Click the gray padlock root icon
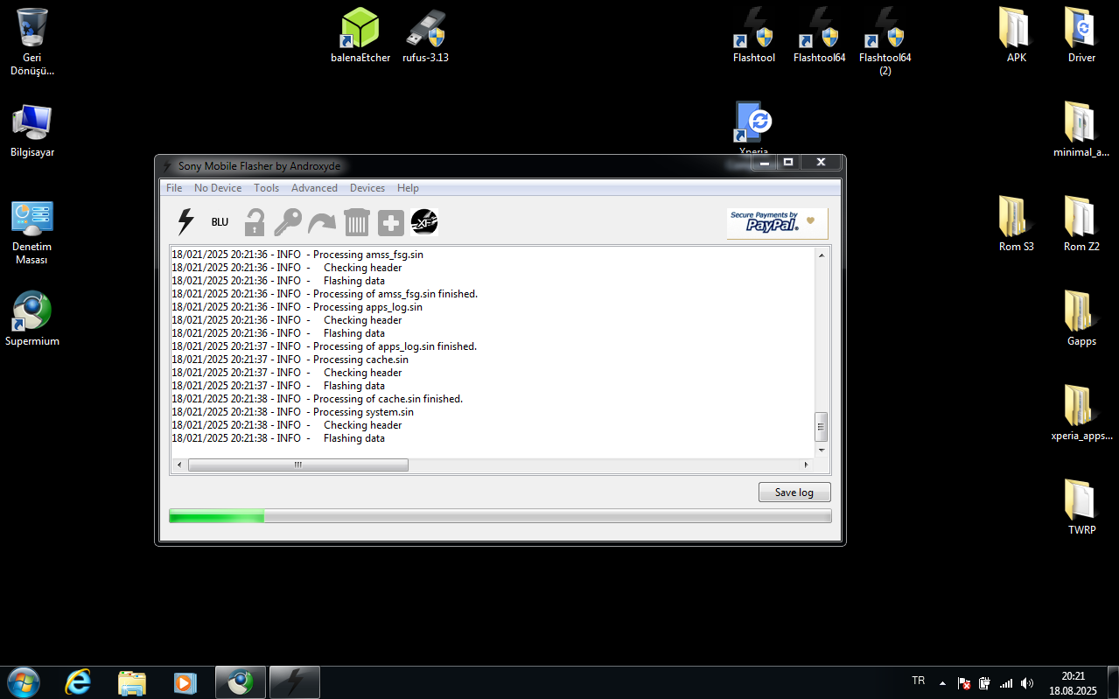This screenshot has width=1119, height=699. pyautogui.click(x=254, y=222)
